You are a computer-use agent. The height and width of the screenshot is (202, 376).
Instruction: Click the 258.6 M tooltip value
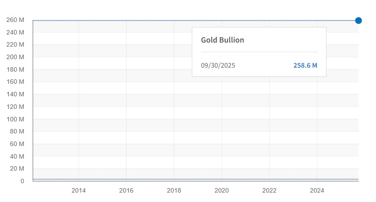[305, 65]
